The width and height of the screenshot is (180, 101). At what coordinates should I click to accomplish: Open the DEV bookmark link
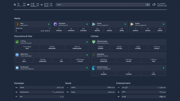pyautogui.click(x=41, y=97)
